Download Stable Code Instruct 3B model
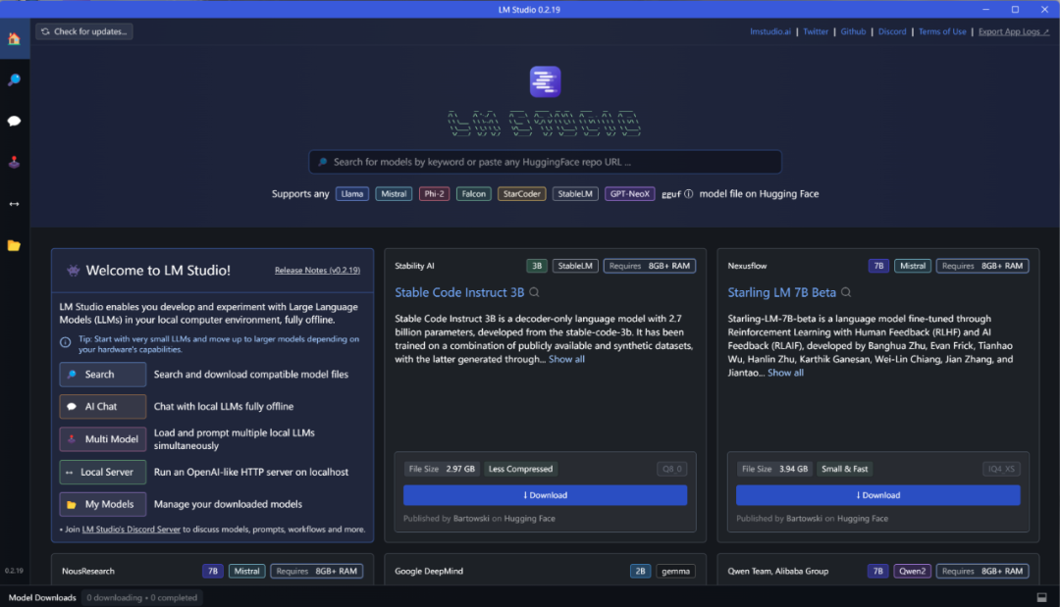 pos(545,495)
